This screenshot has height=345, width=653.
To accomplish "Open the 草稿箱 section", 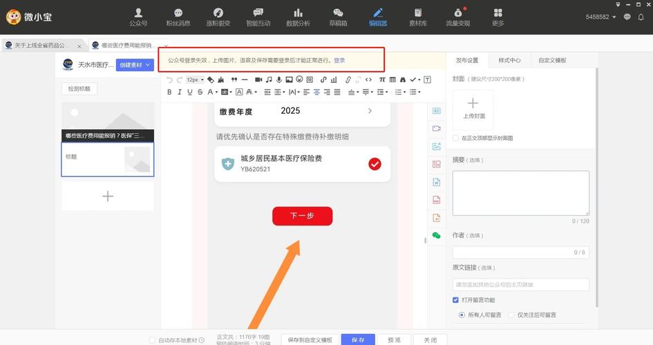I will click(x=338, y=17).
